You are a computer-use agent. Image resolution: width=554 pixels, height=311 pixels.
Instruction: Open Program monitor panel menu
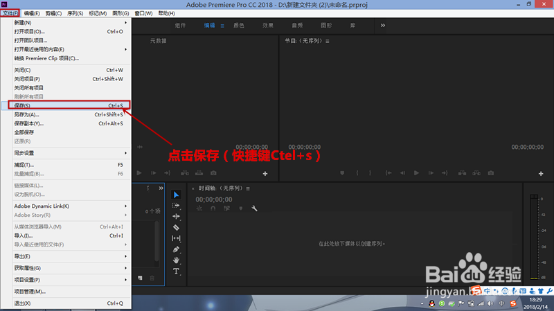(328, 41)
